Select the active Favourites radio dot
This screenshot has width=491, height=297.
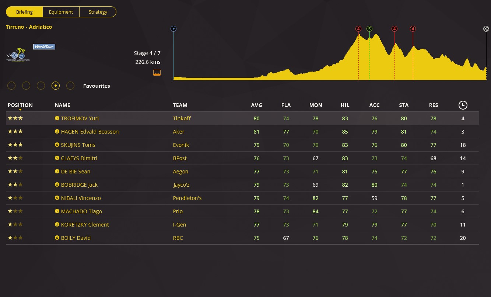[56, 86]
